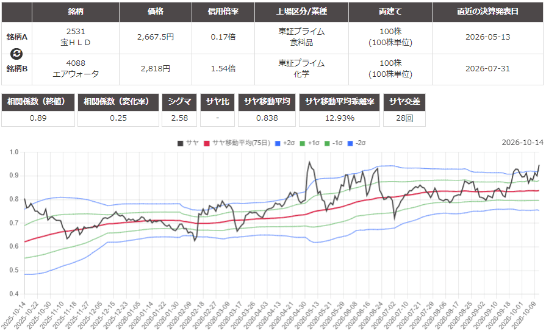Toggle the サヤ series in chart legend
The height and width of the screenshot is (331, 546).
188,143
